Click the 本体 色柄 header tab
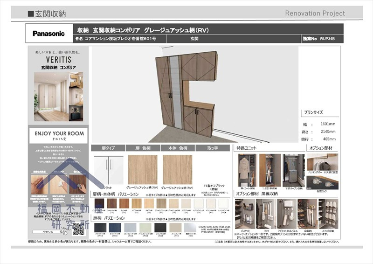 [x=178, y=148]
